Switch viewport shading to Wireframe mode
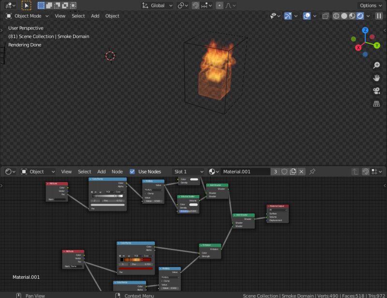The image size is (387, 298). (336, 16)
